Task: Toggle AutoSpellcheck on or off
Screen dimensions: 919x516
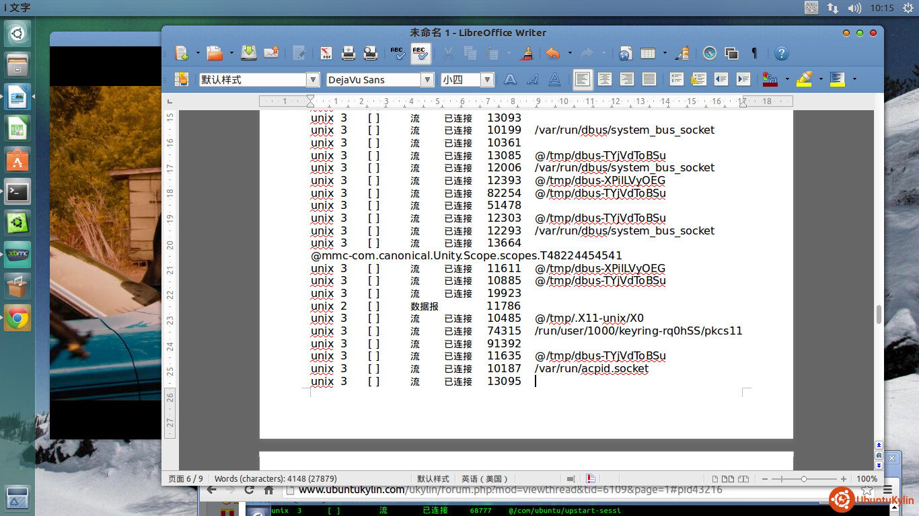Action: [x=420, y=54]
